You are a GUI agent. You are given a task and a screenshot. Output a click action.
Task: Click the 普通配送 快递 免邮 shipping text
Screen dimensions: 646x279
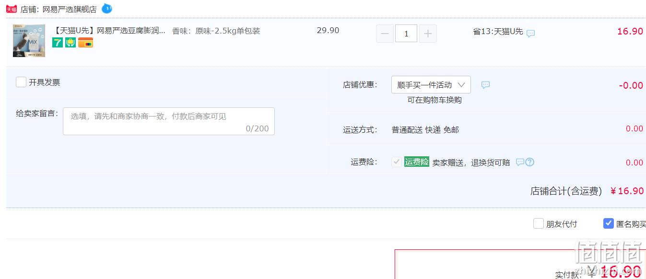[x=425, y=129]
